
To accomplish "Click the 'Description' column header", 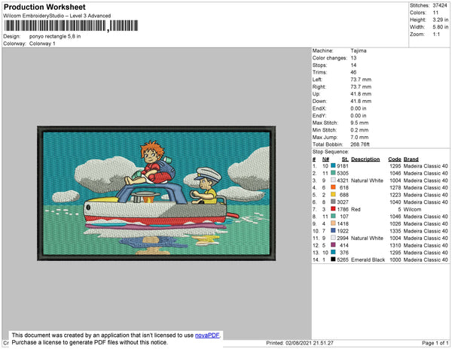I will [365, 159].
